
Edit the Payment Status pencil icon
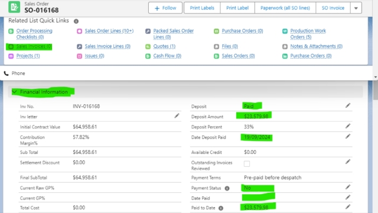(348, 187)
